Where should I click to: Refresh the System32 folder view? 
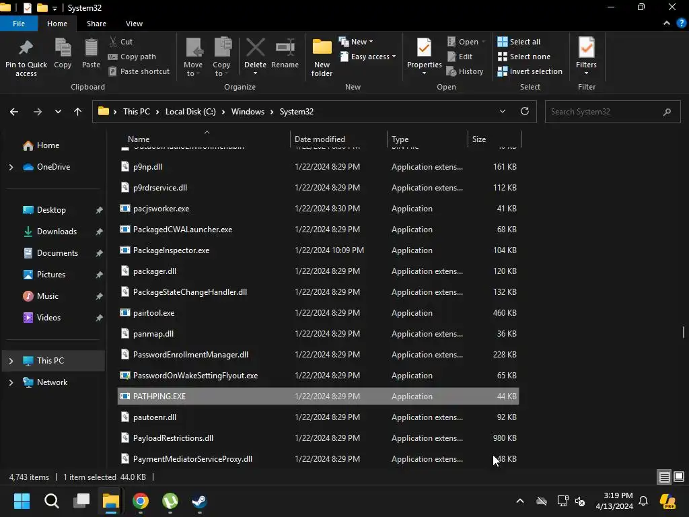click(x=525, y=111)
